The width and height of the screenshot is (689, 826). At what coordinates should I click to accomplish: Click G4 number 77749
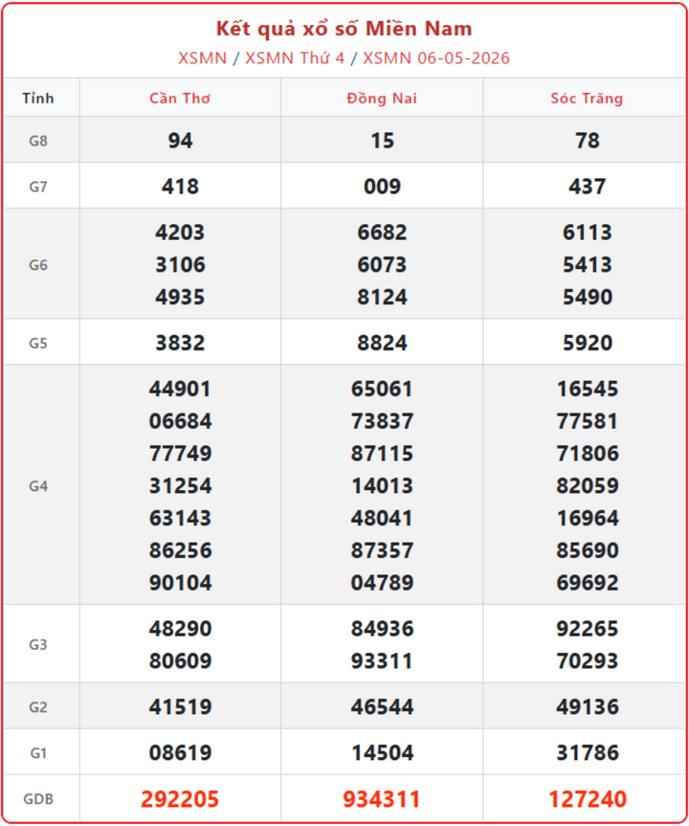[x=180, y=454]
